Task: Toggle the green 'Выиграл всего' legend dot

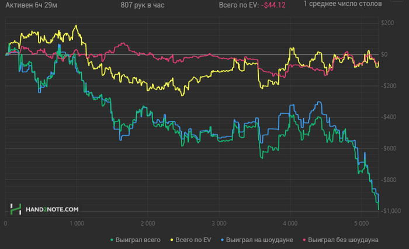Action: click(112, 240)
